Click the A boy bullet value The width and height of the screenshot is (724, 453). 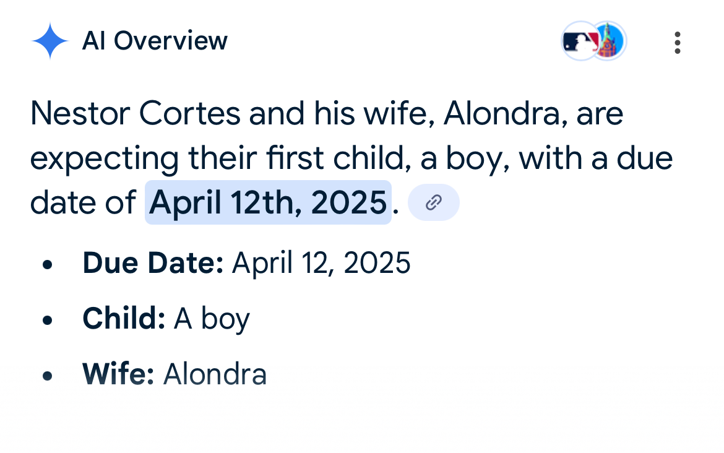(212, 319)
